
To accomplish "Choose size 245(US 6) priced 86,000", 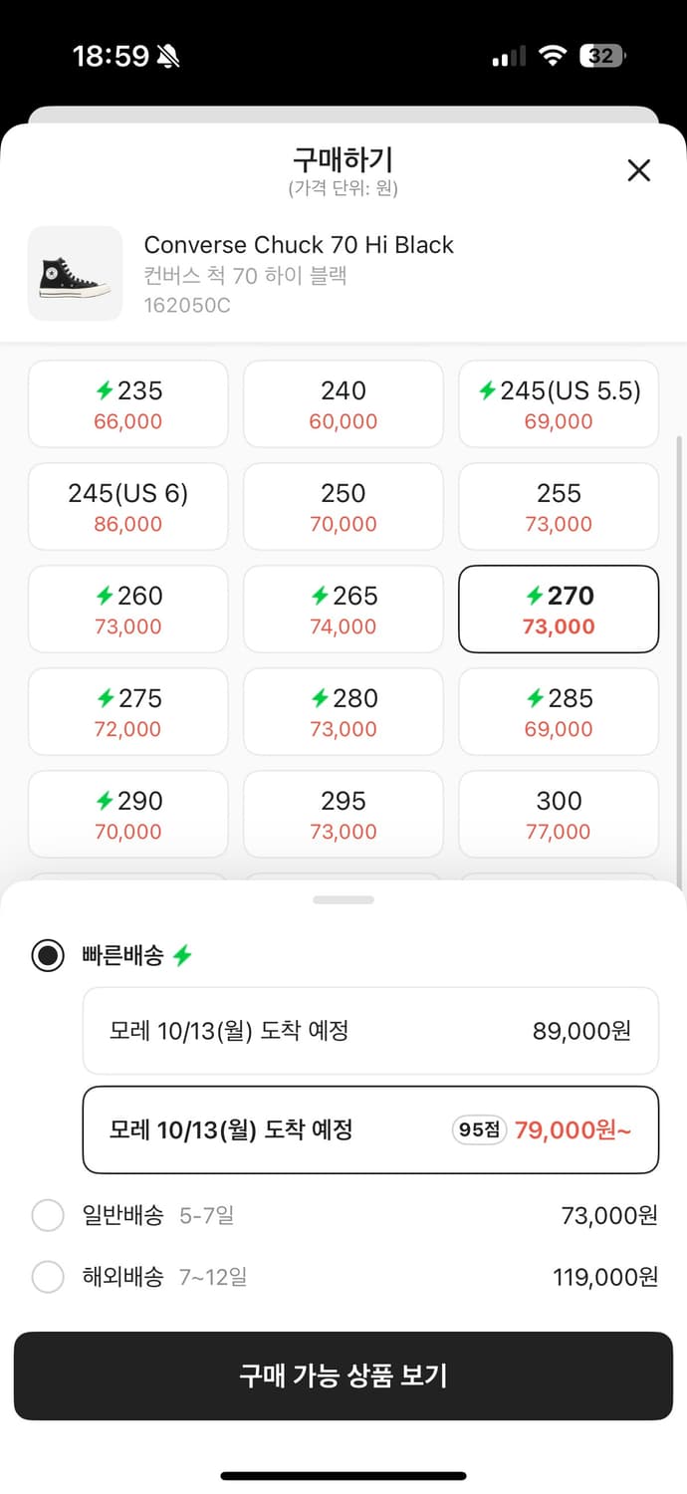I will tap(128, 507).
